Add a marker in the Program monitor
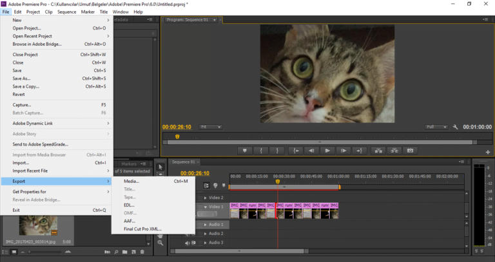This screenshot has height=262, width=495. 245,151
